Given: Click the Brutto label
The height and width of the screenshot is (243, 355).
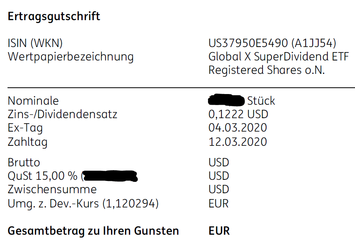Looking at the screenshot, I should click(24, 163).
